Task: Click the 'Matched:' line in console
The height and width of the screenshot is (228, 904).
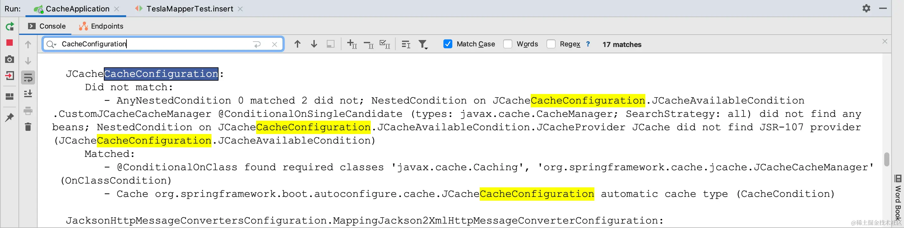Action: [110, 154]
